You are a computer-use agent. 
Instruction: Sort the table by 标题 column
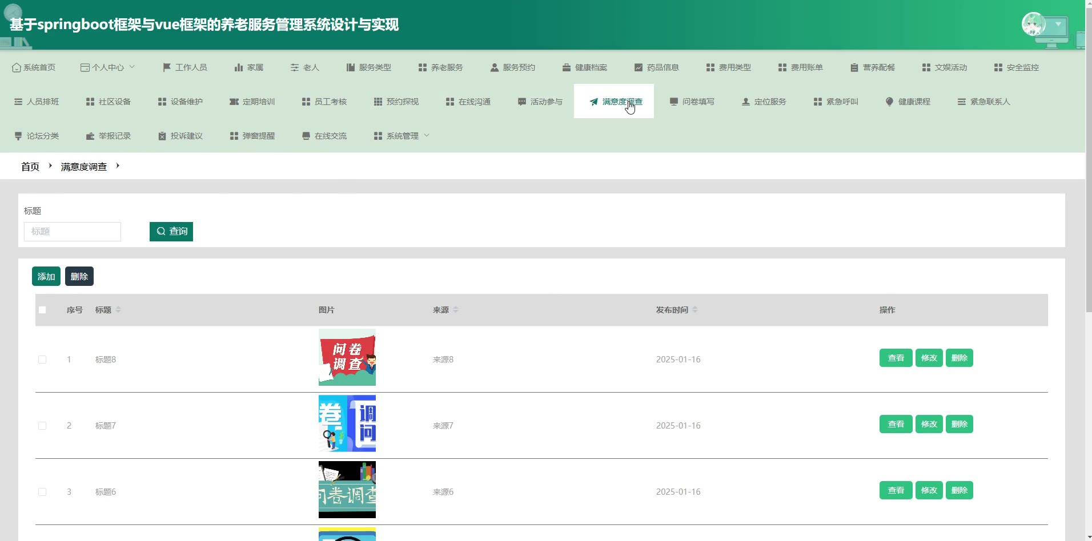point(118,310)
